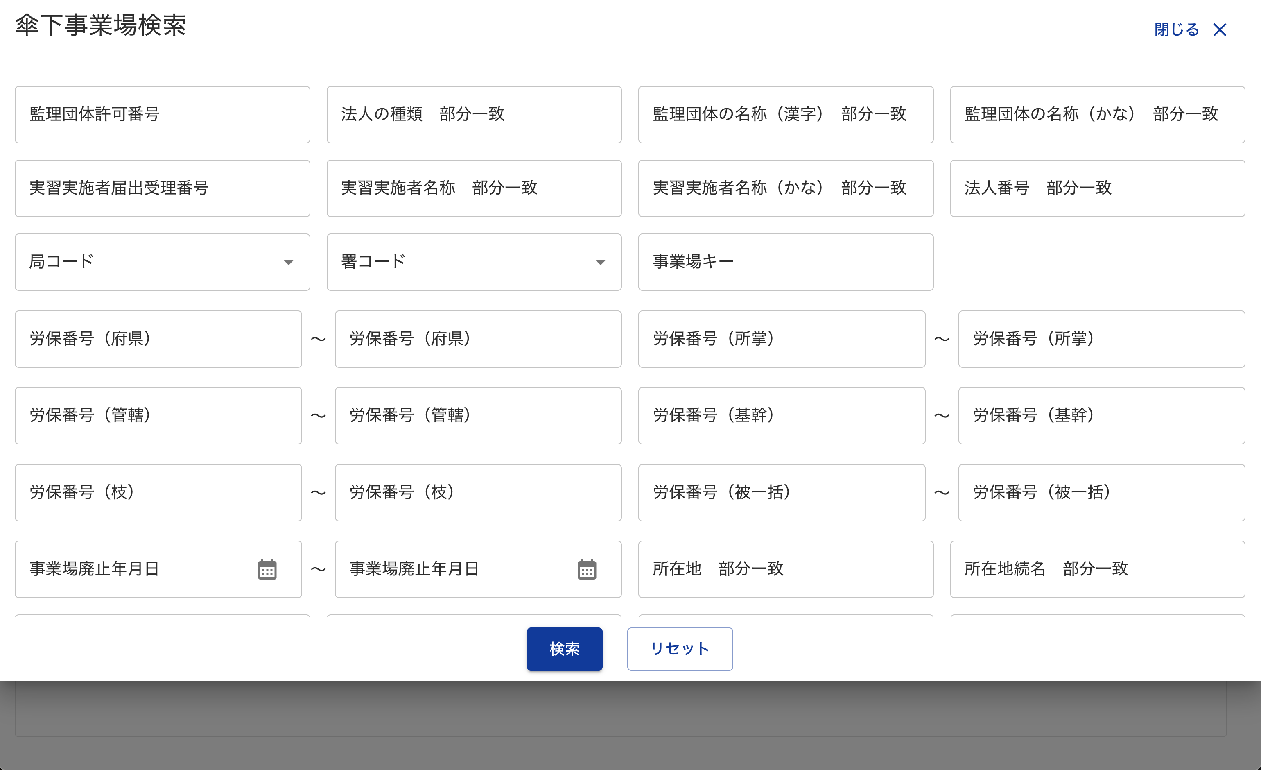Focus the first 労保番号（枝） field
Image resolution: width=1261 pixels, height=770 pixels.
(x=158, y=492)
